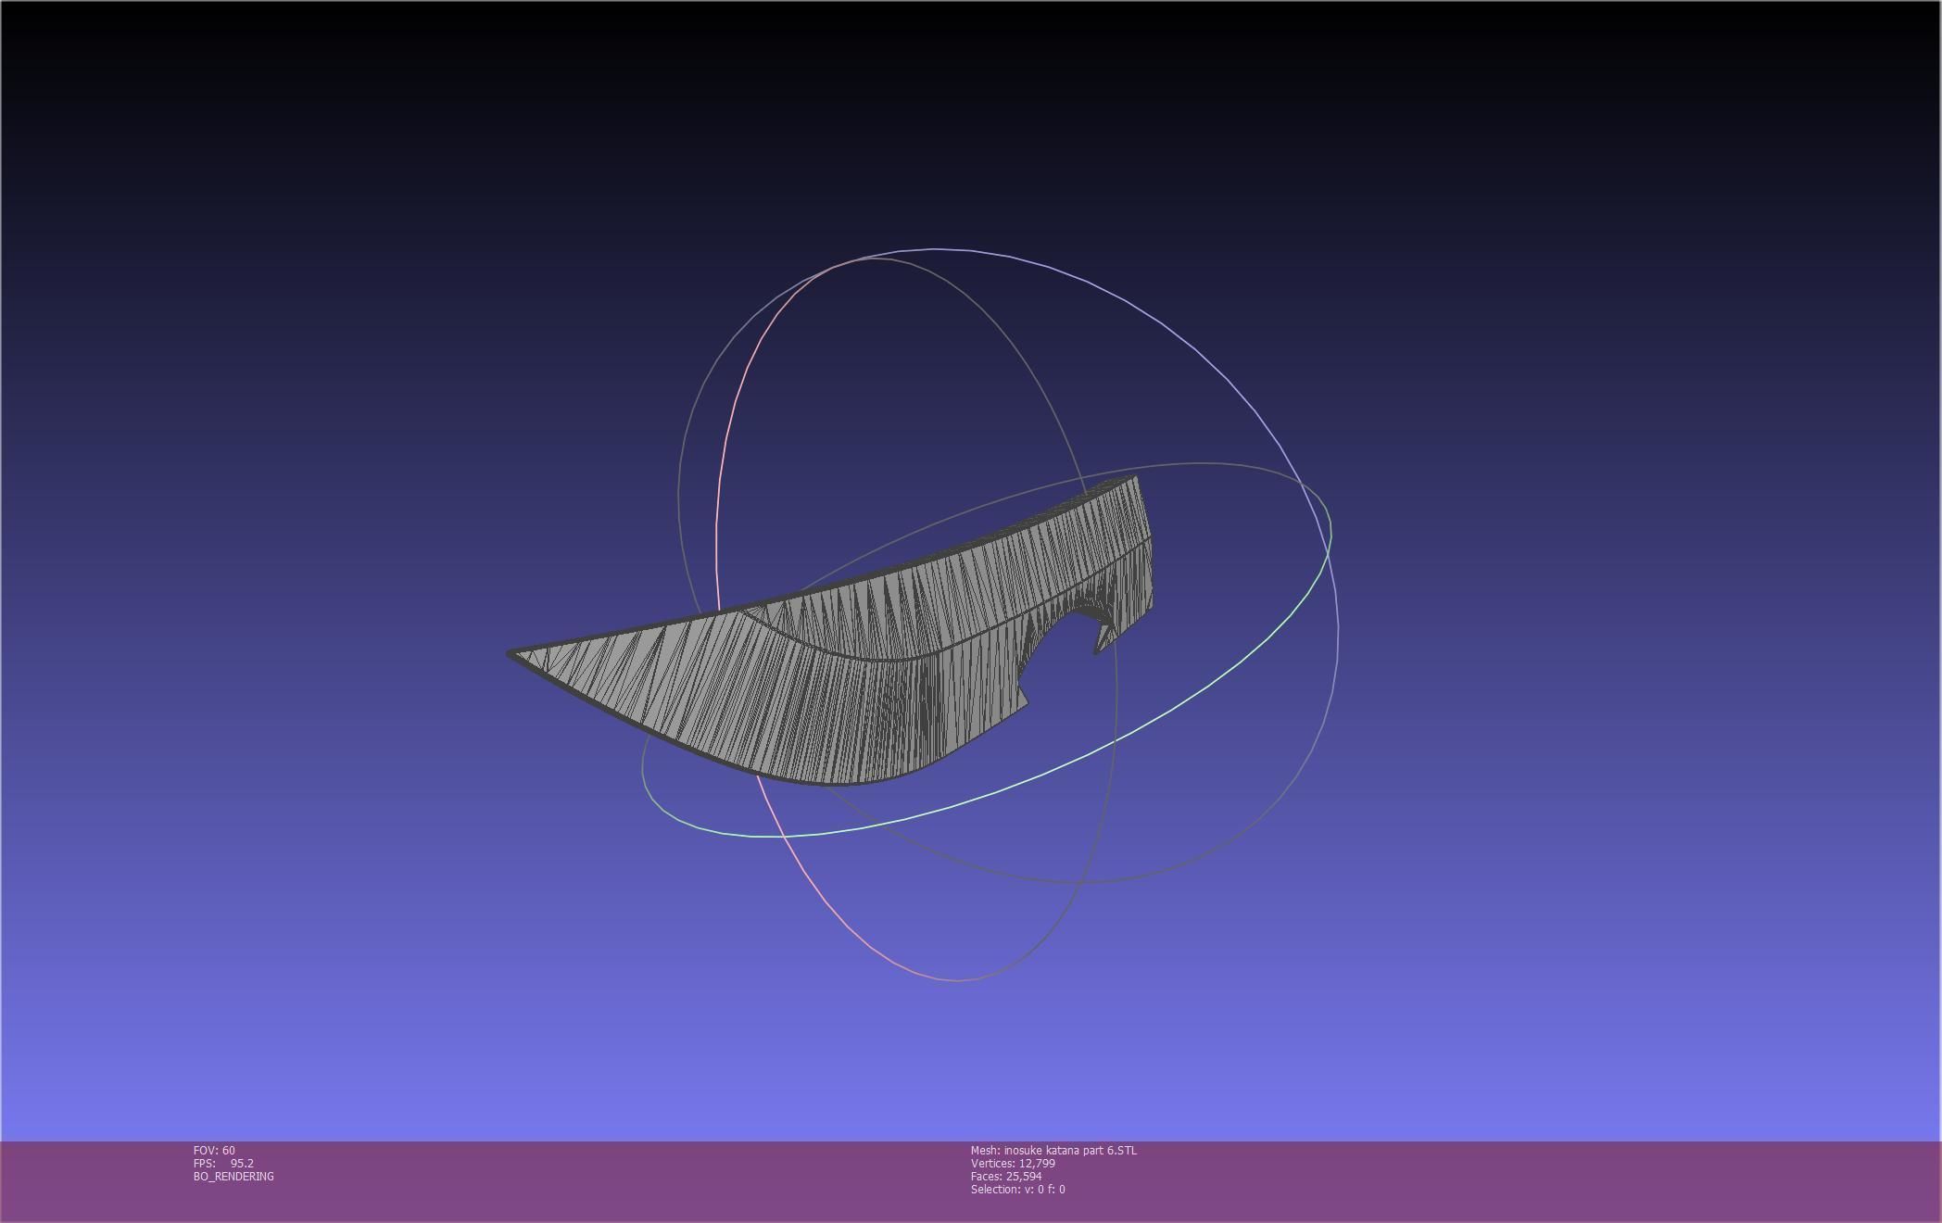Click the FOV: 60 readout
The width and height of the screenshot is (1942, 1223).
214,1151
